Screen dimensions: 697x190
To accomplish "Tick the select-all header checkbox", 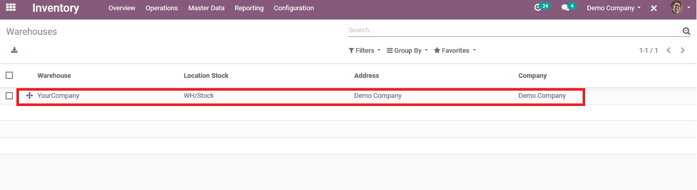I will [x=9, y=75].
